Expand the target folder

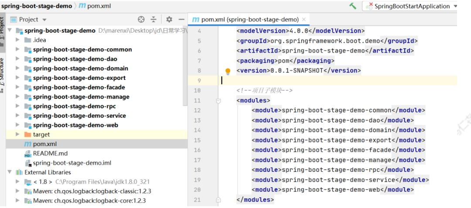18,134
